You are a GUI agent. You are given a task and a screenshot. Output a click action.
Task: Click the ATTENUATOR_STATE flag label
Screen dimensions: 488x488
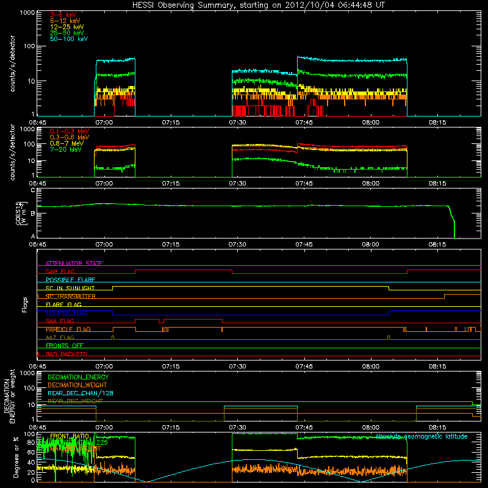click(74, 264)
